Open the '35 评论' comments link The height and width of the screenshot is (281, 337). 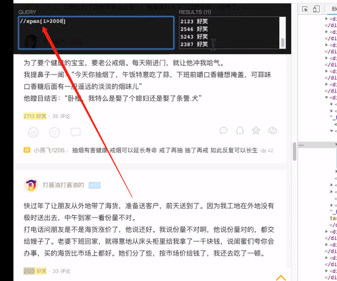pos(61,116)
